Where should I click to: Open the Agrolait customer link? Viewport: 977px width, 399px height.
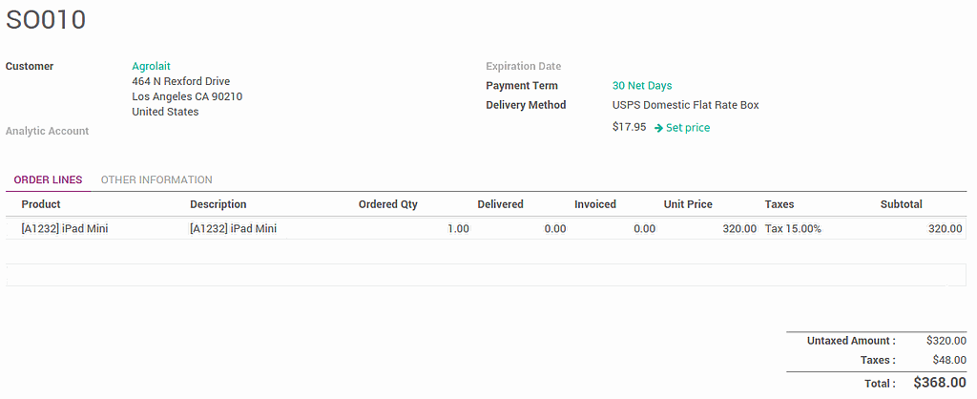151,67
